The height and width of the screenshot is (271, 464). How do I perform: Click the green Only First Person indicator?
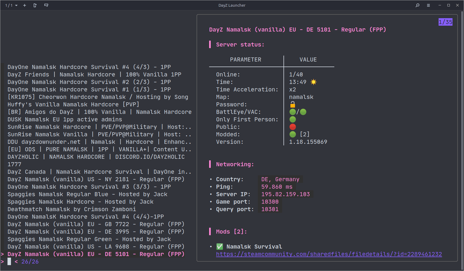293,119
